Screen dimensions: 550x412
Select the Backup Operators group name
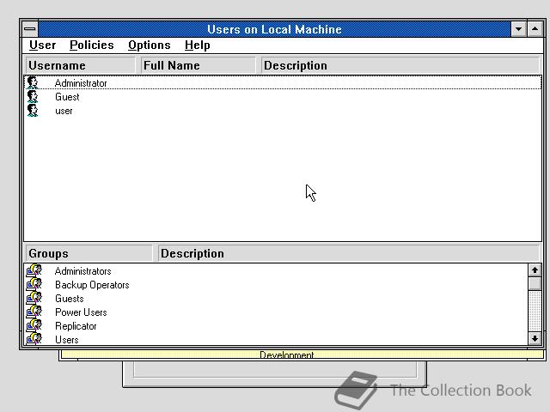pos(92,285)
